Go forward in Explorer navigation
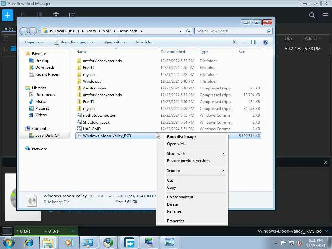This screenshot has height=249, width=332. click(x=33, y=31)
